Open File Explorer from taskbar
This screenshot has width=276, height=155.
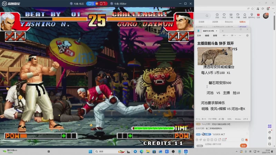148,152
